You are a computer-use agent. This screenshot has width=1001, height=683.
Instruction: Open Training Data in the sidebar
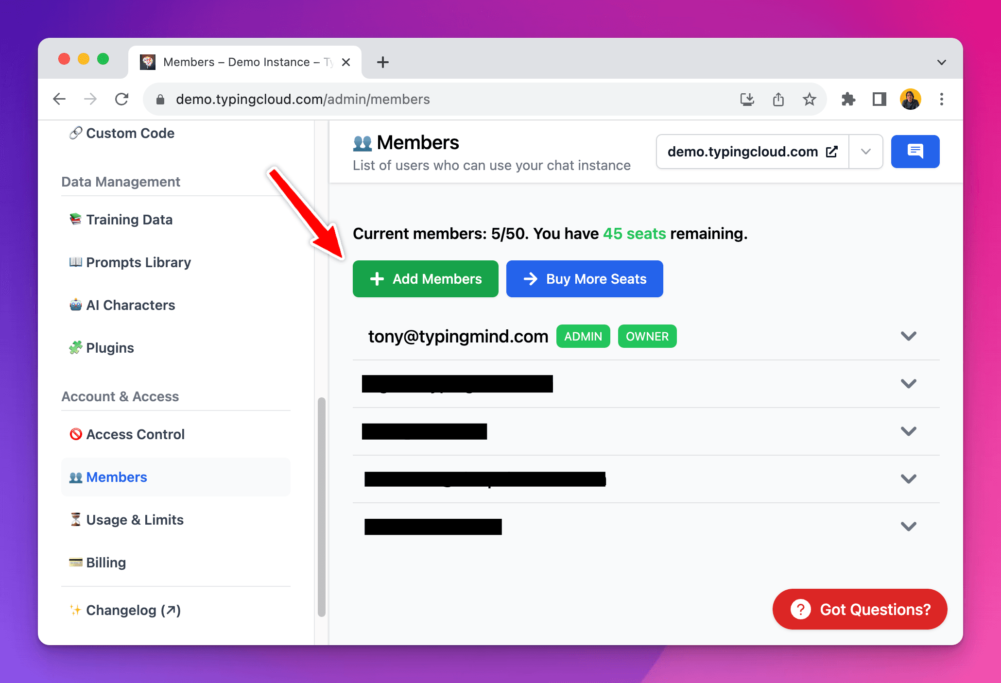point(129,220)
